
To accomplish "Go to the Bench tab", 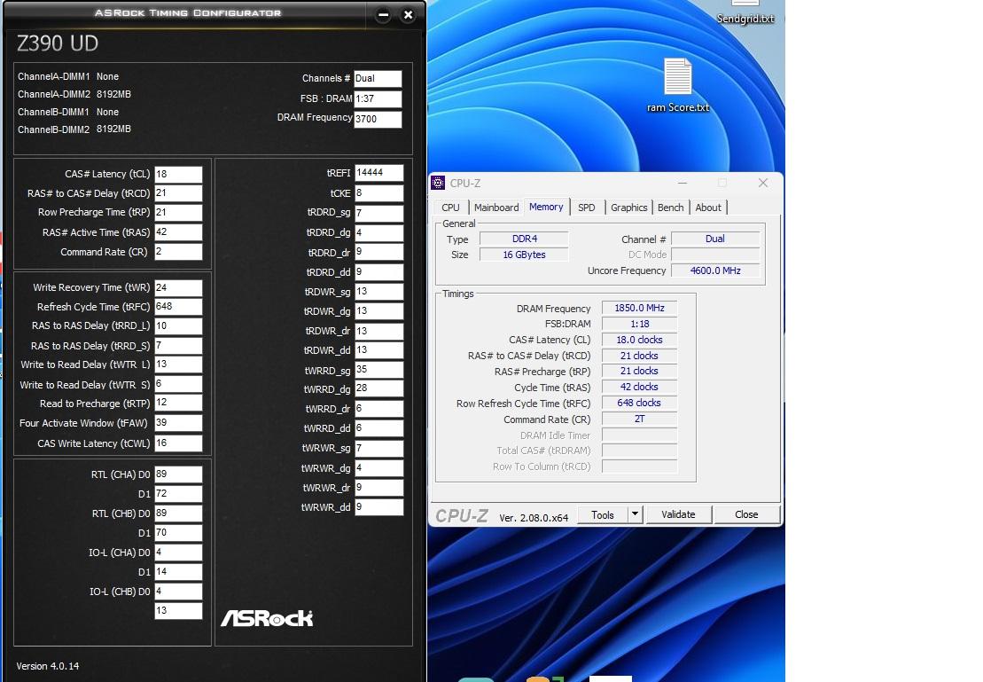I will (x=670, y=208).
